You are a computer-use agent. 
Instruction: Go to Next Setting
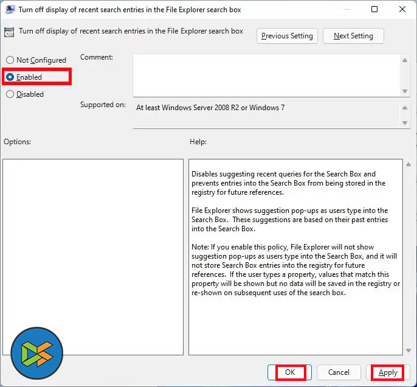tap(353, 36)
